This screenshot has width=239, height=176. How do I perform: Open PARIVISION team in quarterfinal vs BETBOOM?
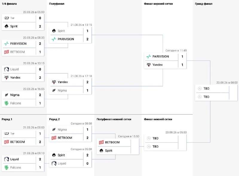click(x=18, y=44)
